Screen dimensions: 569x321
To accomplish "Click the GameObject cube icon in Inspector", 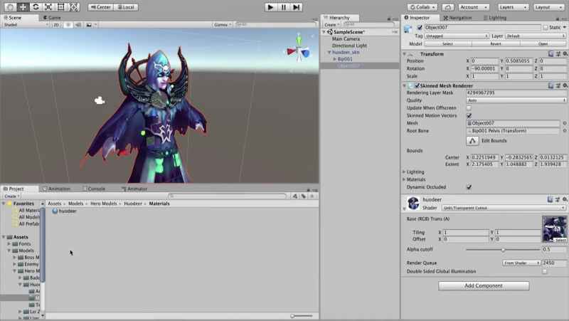I will coord(408,28).
